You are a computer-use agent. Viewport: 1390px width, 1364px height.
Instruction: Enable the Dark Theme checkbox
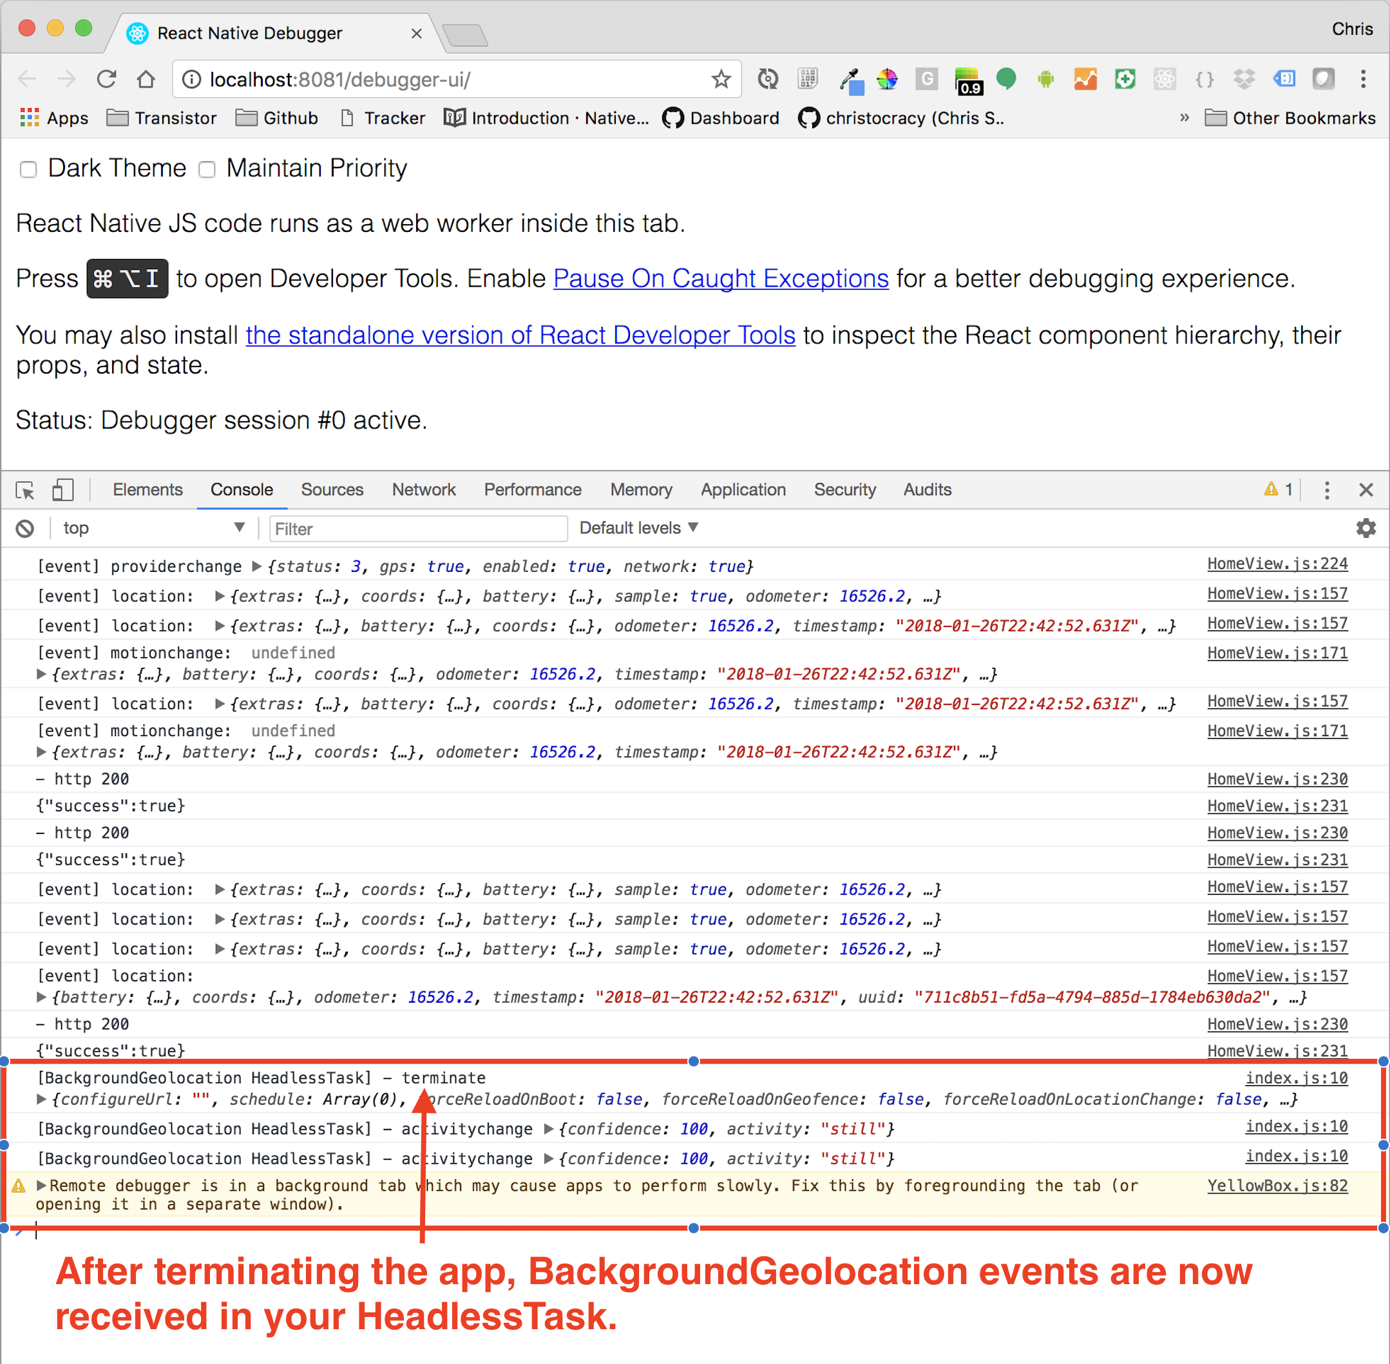[28, 170]
